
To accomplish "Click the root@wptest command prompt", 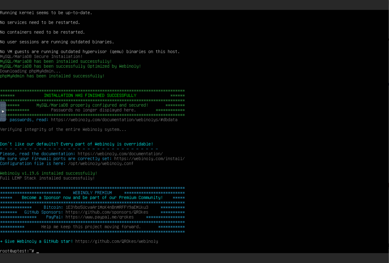I will (x=17, y=251).
